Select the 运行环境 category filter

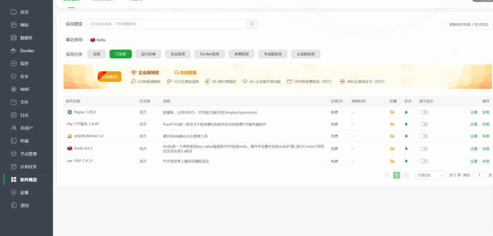[x=148, y=54]
